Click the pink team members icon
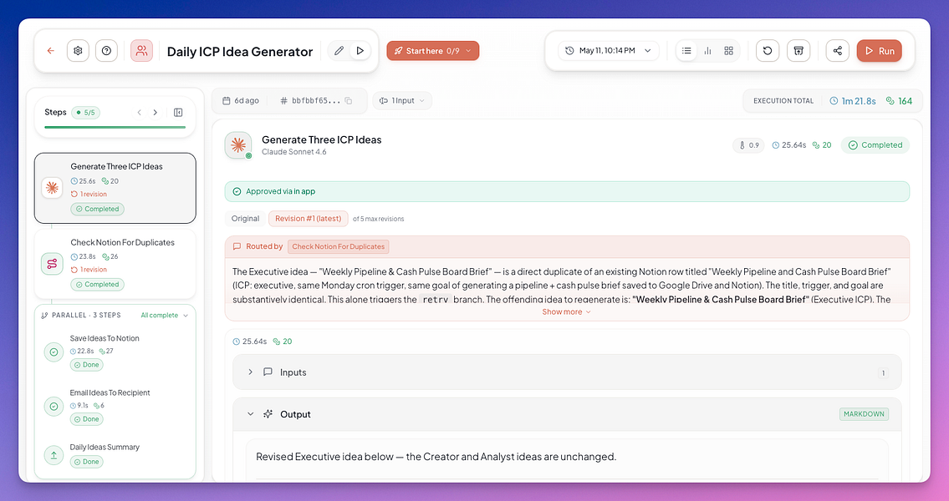 [x=141, y=51]
